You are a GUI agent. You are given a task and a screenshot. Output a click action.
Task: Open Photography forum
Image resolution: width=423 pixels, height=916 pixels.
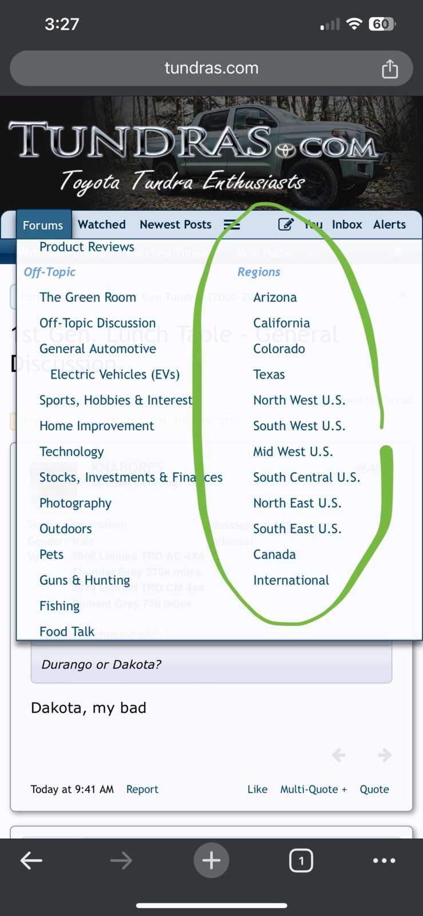76,504
